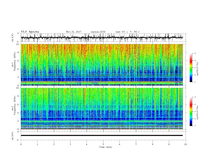Click the "Time (min)" axis title
The image size is (209, 162).
(x=106, y=147)
